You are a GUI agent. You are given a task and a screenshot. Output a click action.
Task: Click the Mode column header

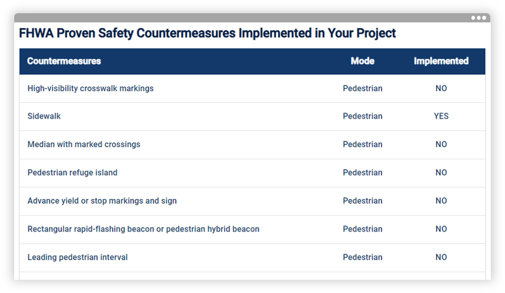point(362,61)
